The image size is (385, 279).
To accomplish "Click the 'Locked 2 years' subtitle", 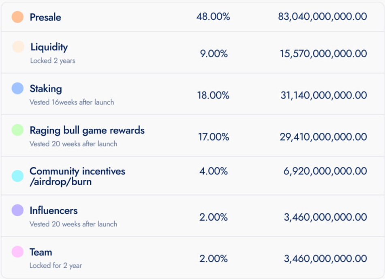I will [x=53, y=61].
